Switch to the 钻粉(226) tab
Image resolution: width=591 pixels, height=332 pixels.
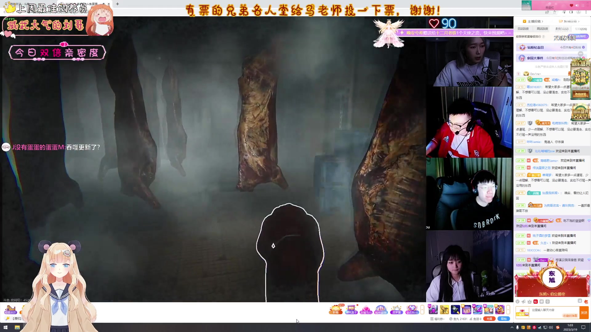581,29
